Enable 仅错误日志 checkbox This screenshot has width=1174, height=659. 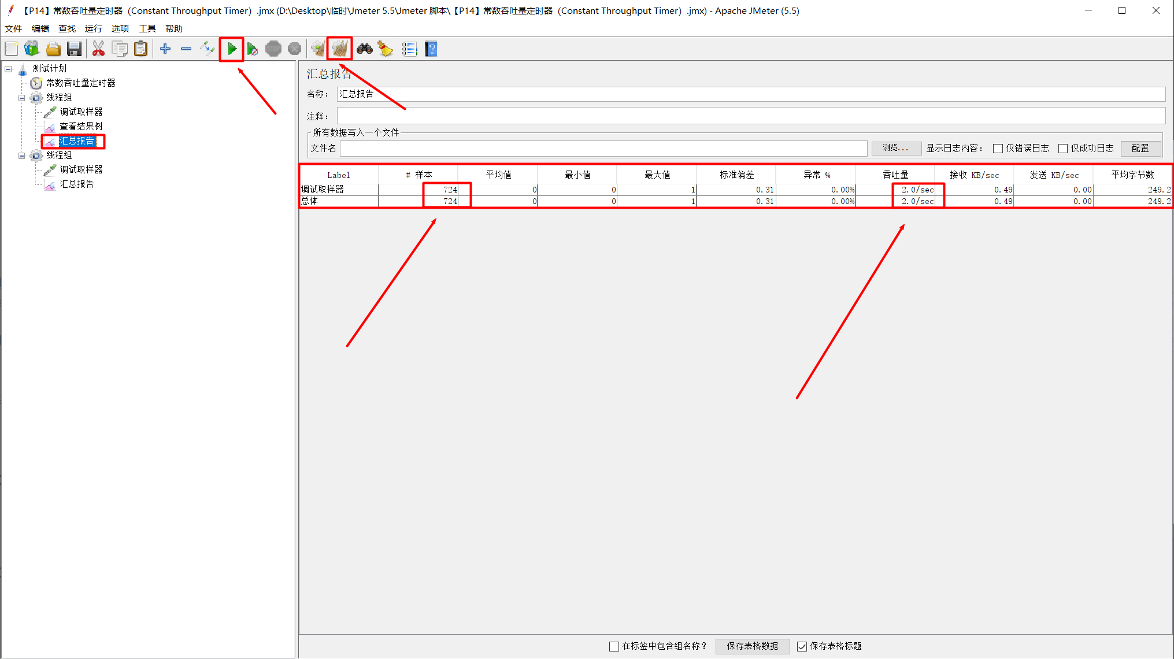tap(998, 149)
